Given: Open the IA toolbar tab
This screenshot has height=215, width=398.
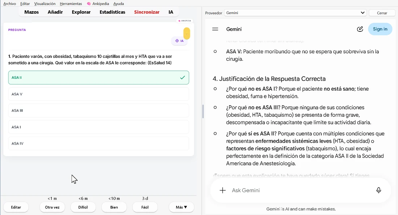Looking at the screenshot, I should tap(171, 12).
